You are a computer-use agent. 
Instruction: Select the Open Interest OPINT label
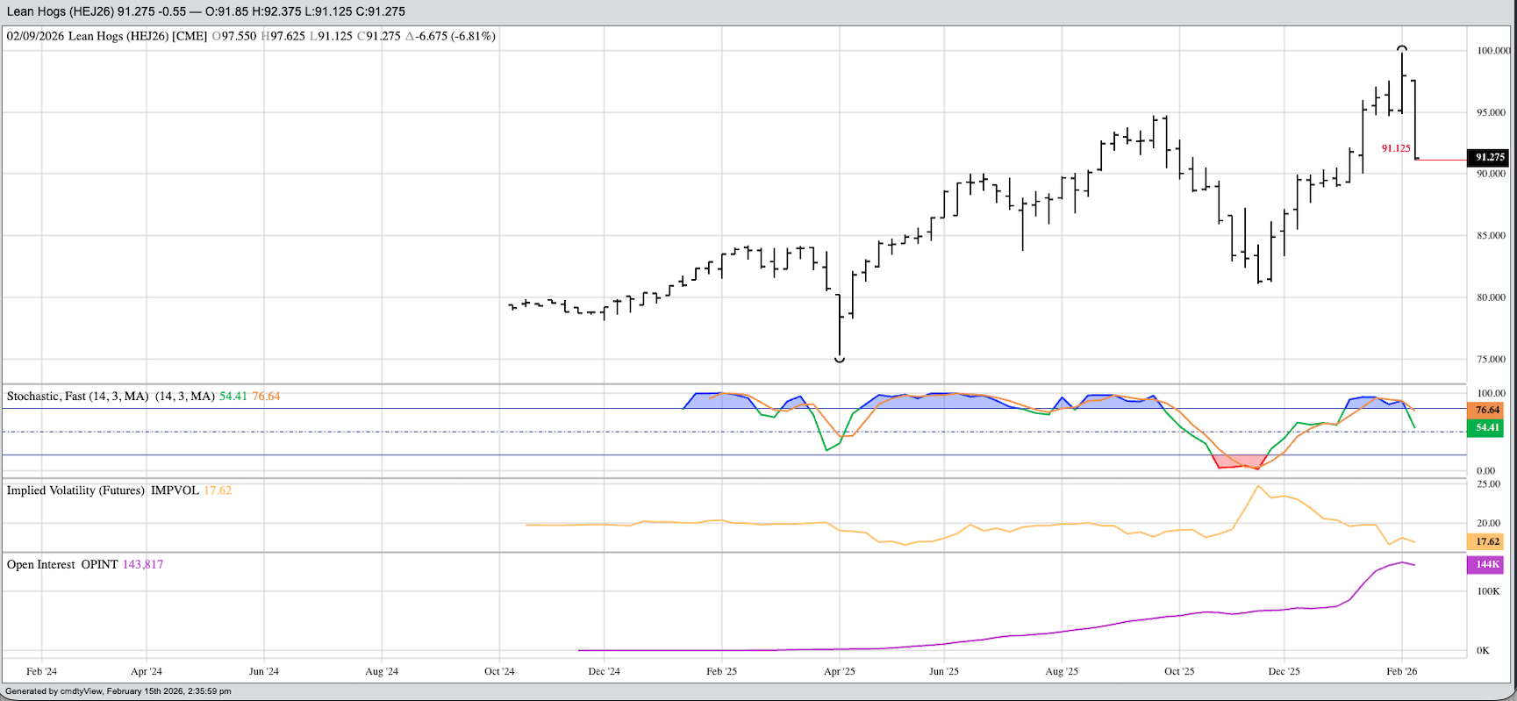[62, 564]
